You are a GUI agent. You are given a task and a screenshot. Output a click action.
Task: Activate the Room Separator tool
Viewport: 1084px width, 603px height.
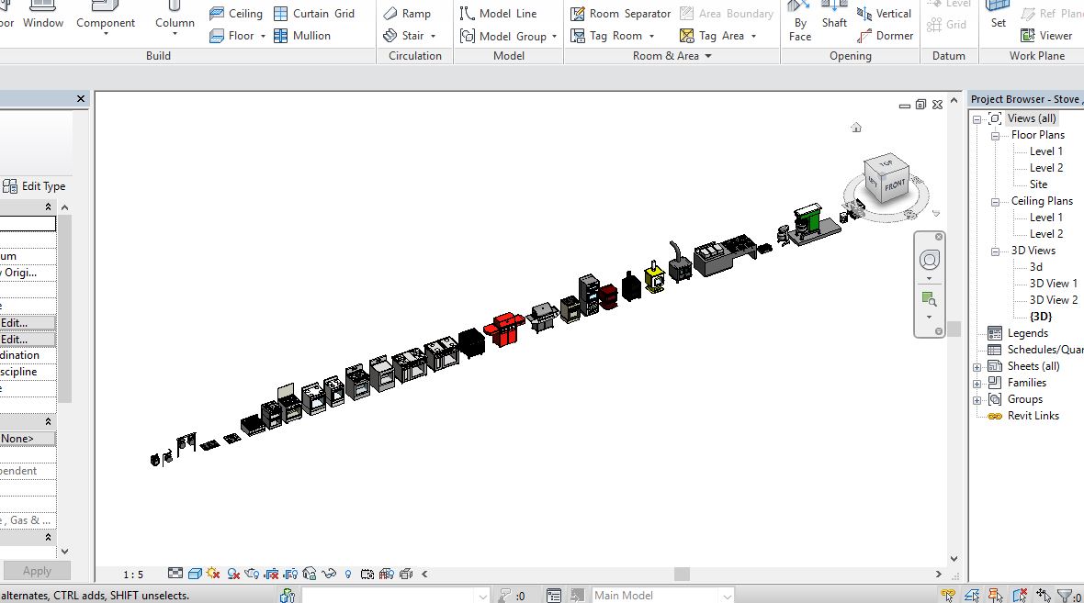tap(620, 14)
